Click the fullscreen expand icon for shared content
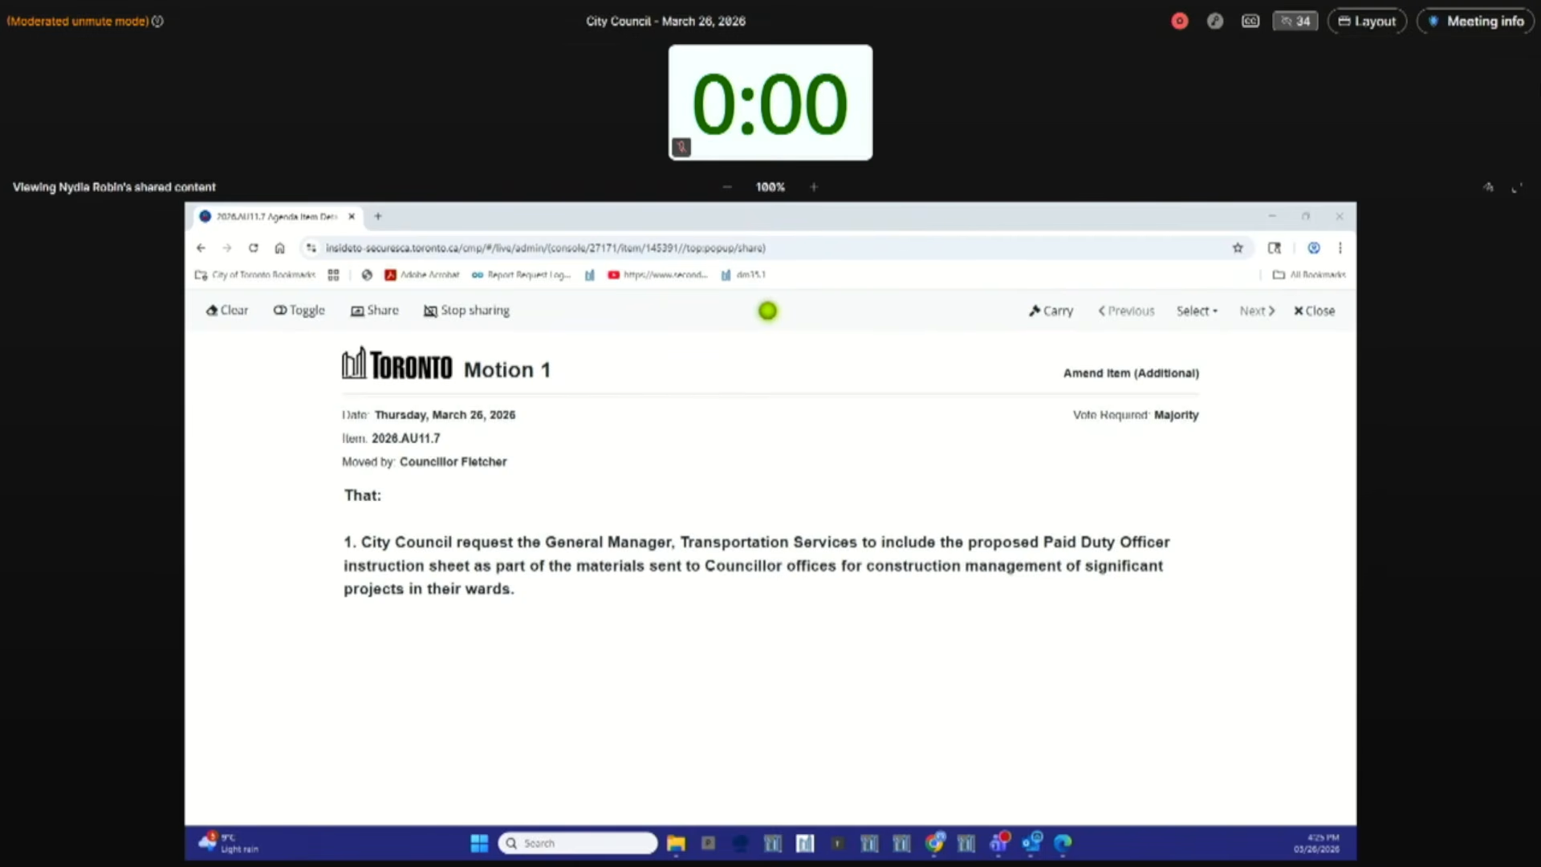1541x867 pixels. 1516,188
